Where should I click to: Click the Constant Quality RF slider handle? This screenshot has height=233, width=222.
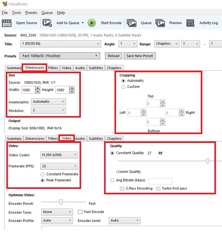pyautogui.click(x=207, y=161)
